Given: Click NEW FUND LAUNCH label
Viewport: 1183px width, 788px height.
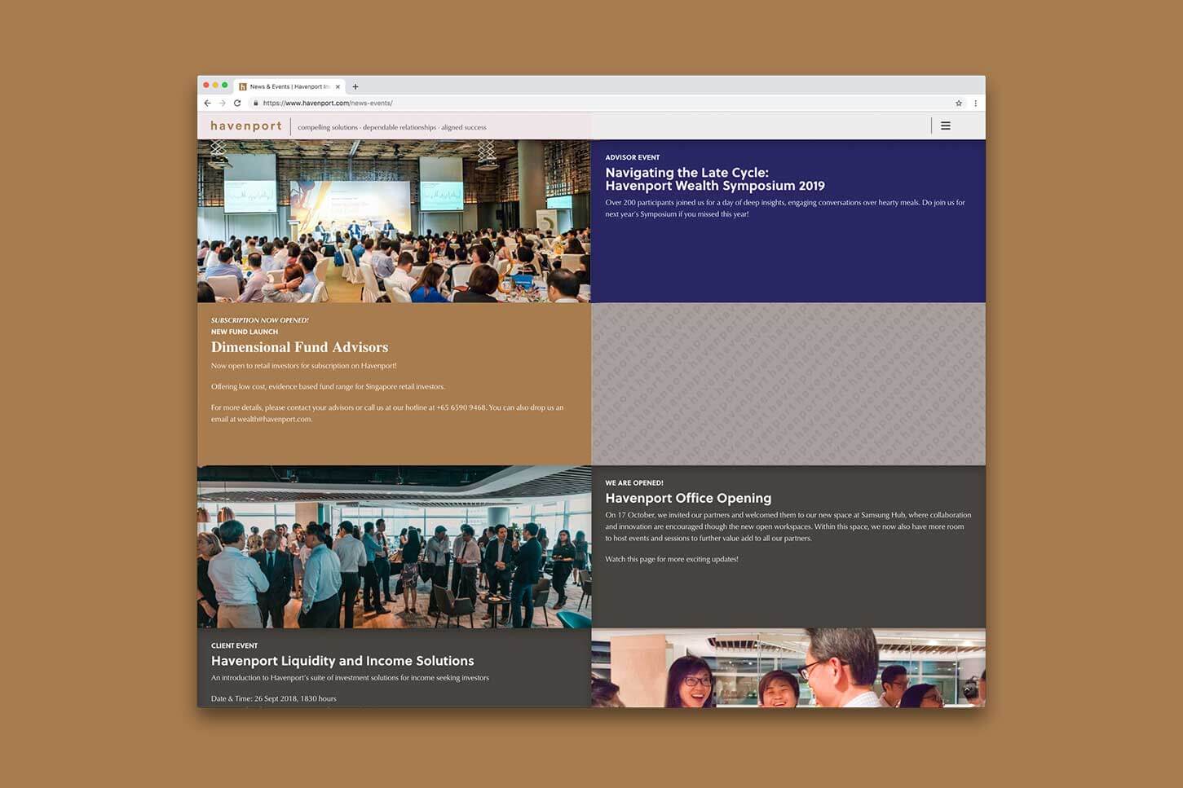Looking at the screenshot, I should coord(245,332).
